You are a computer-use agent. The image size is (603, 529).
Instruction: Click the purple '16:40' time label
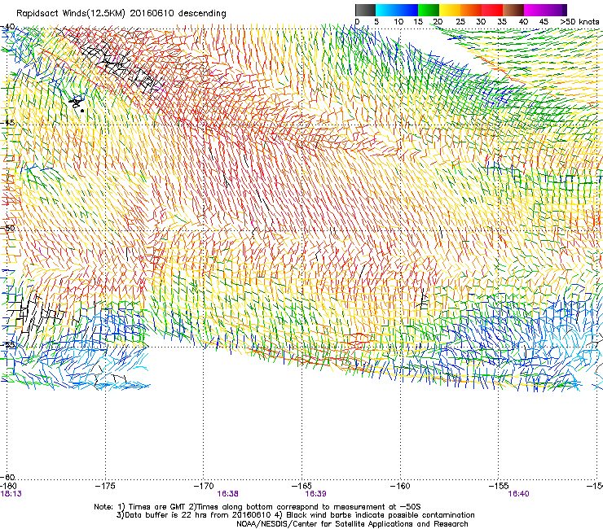coord(518,494)
